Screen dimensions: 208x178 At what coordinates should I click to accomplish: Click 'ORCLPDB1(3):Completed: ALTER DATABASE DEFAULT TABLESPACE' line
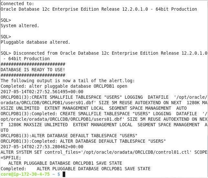[83, 141]
